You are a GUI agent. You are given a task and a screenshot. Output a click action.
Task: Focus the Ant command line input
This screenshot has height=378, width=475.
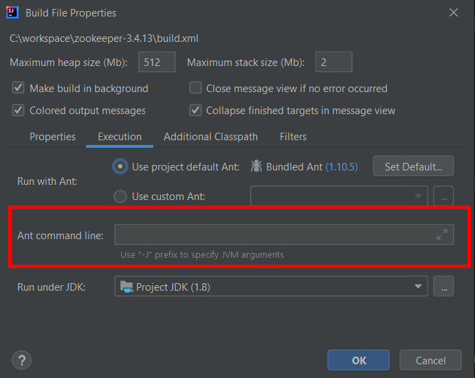(284, 234)
